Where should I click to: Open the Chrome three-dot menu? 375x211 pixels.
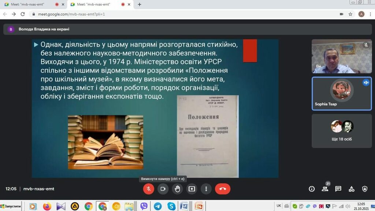coord(370,14)
